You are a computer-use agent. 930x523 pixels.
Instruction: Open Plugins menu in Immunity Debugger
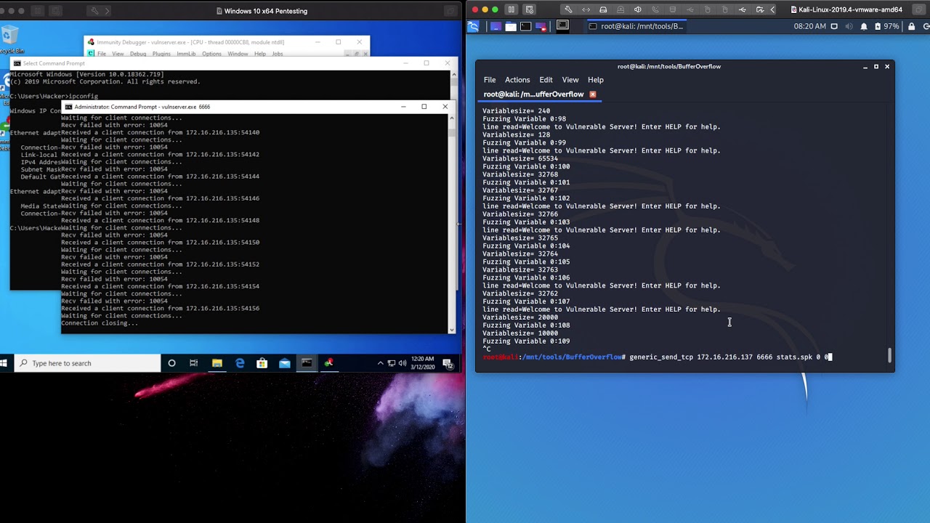161,54
